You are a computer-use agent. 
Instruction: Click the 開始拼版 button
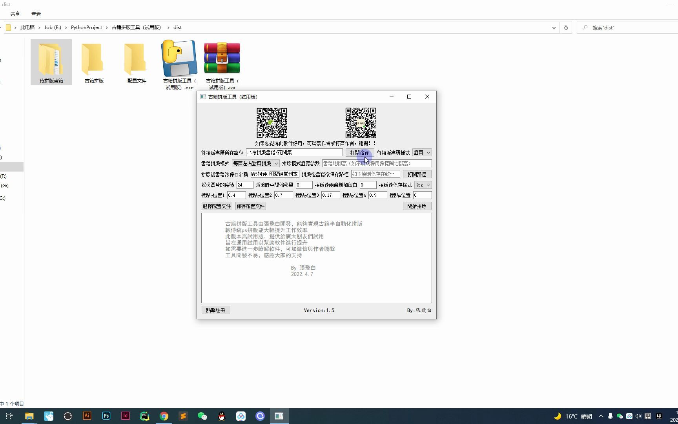(x=417, y=206)
